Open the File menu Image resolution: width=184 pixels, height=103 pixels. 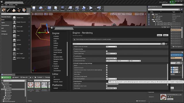coord(2,5)
